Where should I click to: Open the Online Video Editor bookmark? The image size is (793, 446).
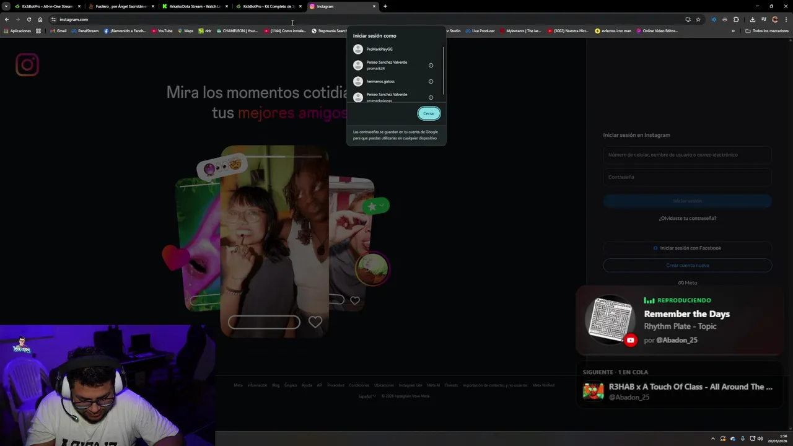657,31
